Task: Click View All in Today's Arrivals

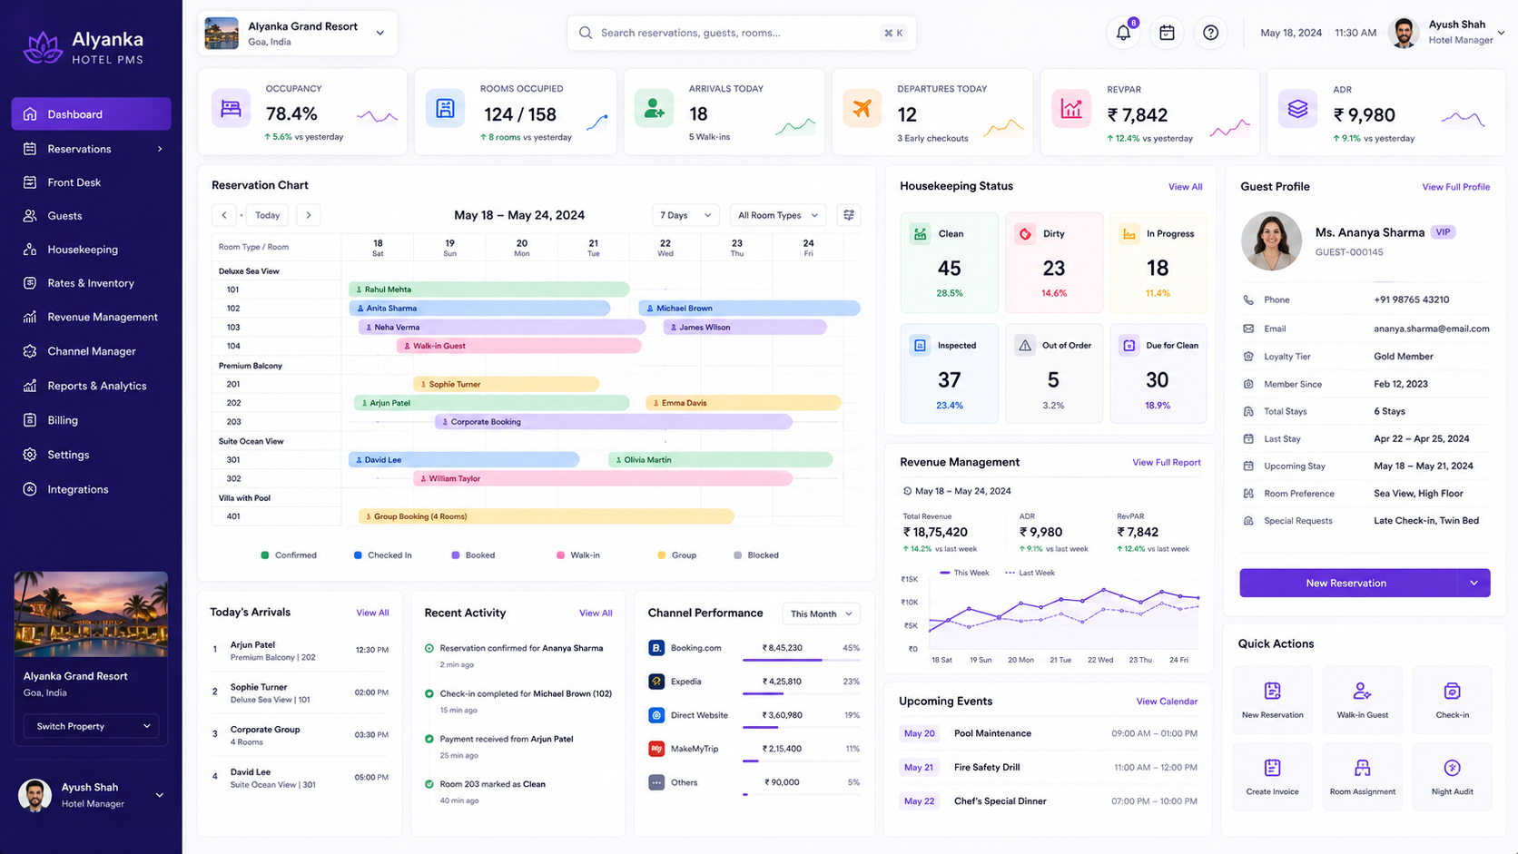Action: 372,614
